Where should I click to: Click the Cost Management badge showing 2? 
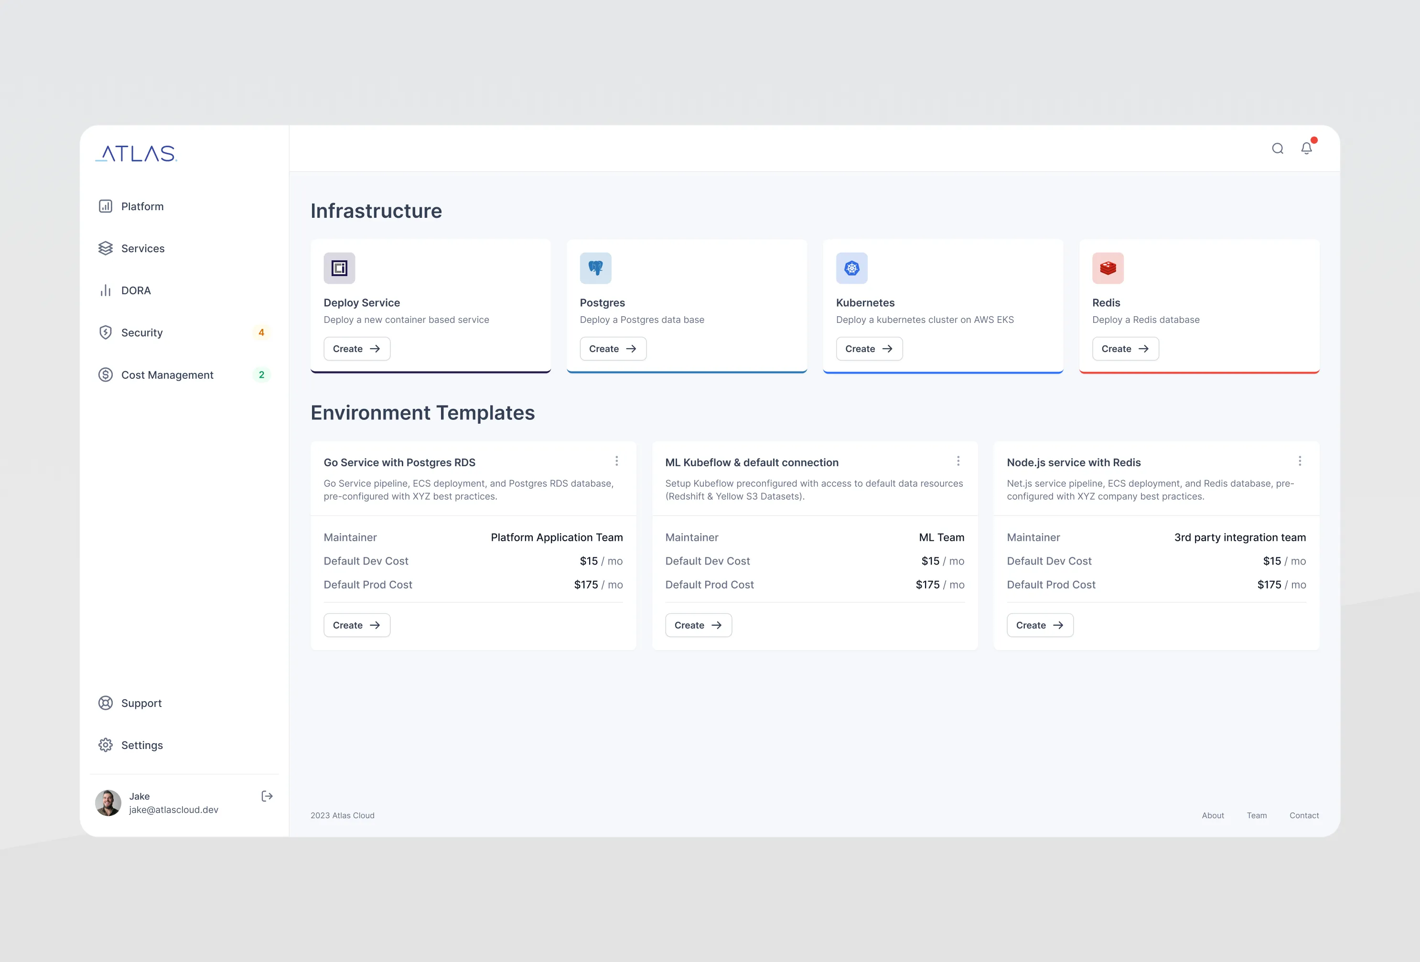tap(261, 375)
